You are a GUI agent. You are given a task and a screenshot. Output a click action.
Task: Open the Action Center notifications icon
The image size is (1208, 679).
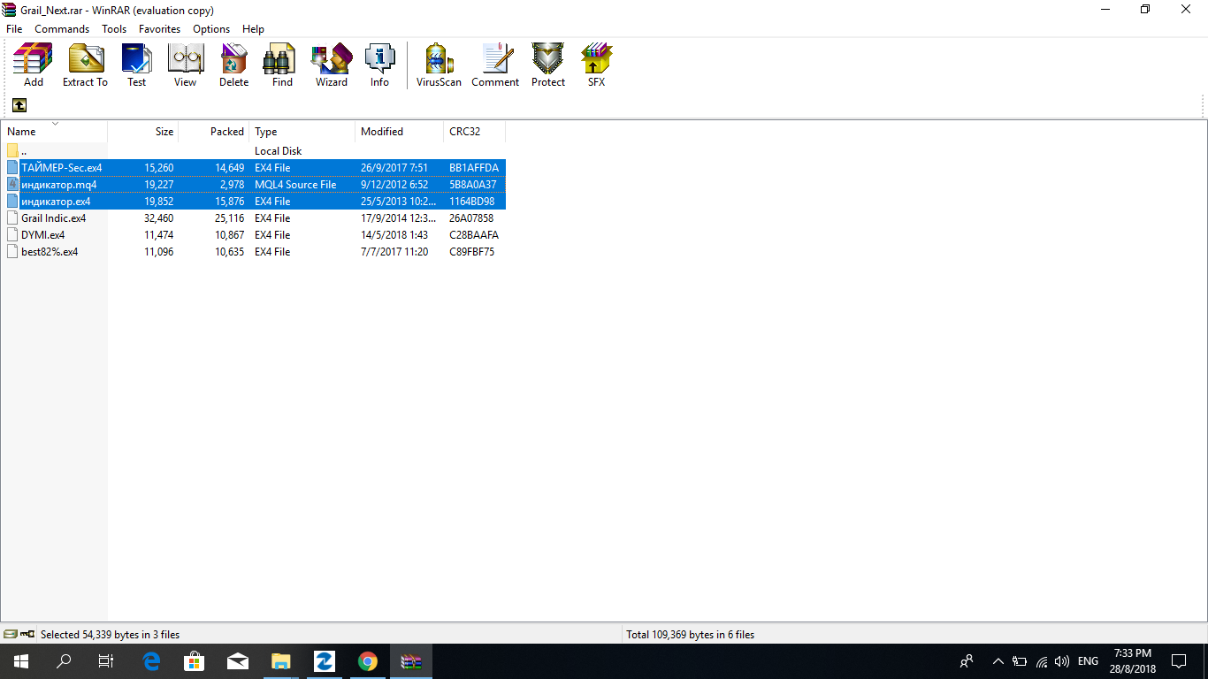point(1179,661)
